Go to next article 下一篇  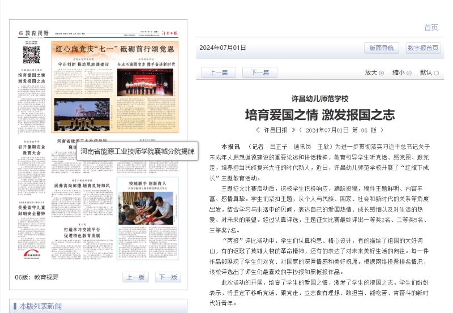click(259, 72)
